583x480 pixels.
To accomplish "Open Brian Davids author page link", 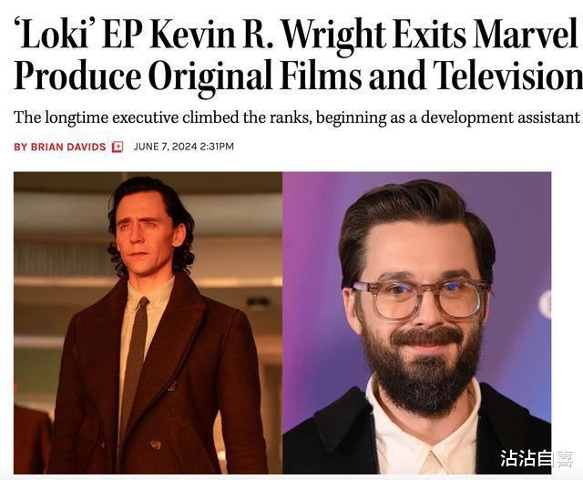I will [60, 147].
